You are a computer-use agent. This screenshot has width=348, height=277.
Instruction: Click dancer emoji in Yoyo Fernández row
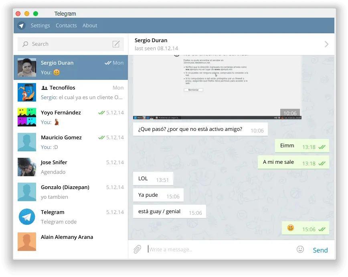tap(57, 122)
